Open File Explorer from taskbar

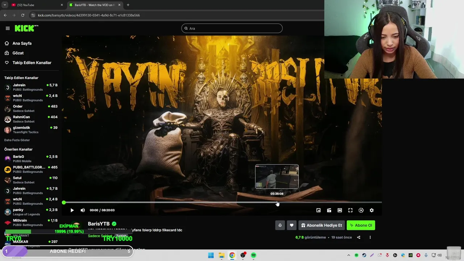(x=221, y=255)
